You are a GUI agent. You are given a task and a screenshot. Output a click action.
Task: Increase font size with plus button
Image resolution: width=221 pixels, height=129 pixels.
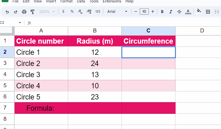(x=153, y=11)
